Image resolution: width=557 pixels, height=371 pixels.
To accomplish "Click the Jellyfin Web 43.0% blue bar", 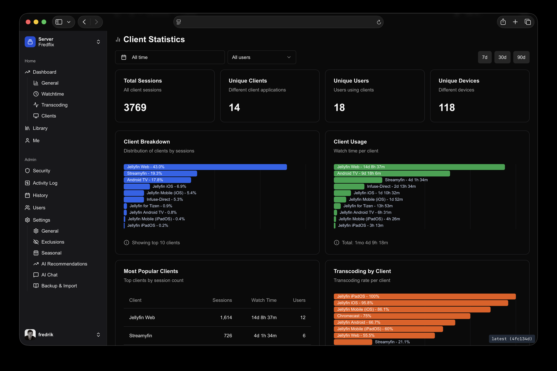I will 205,167.
